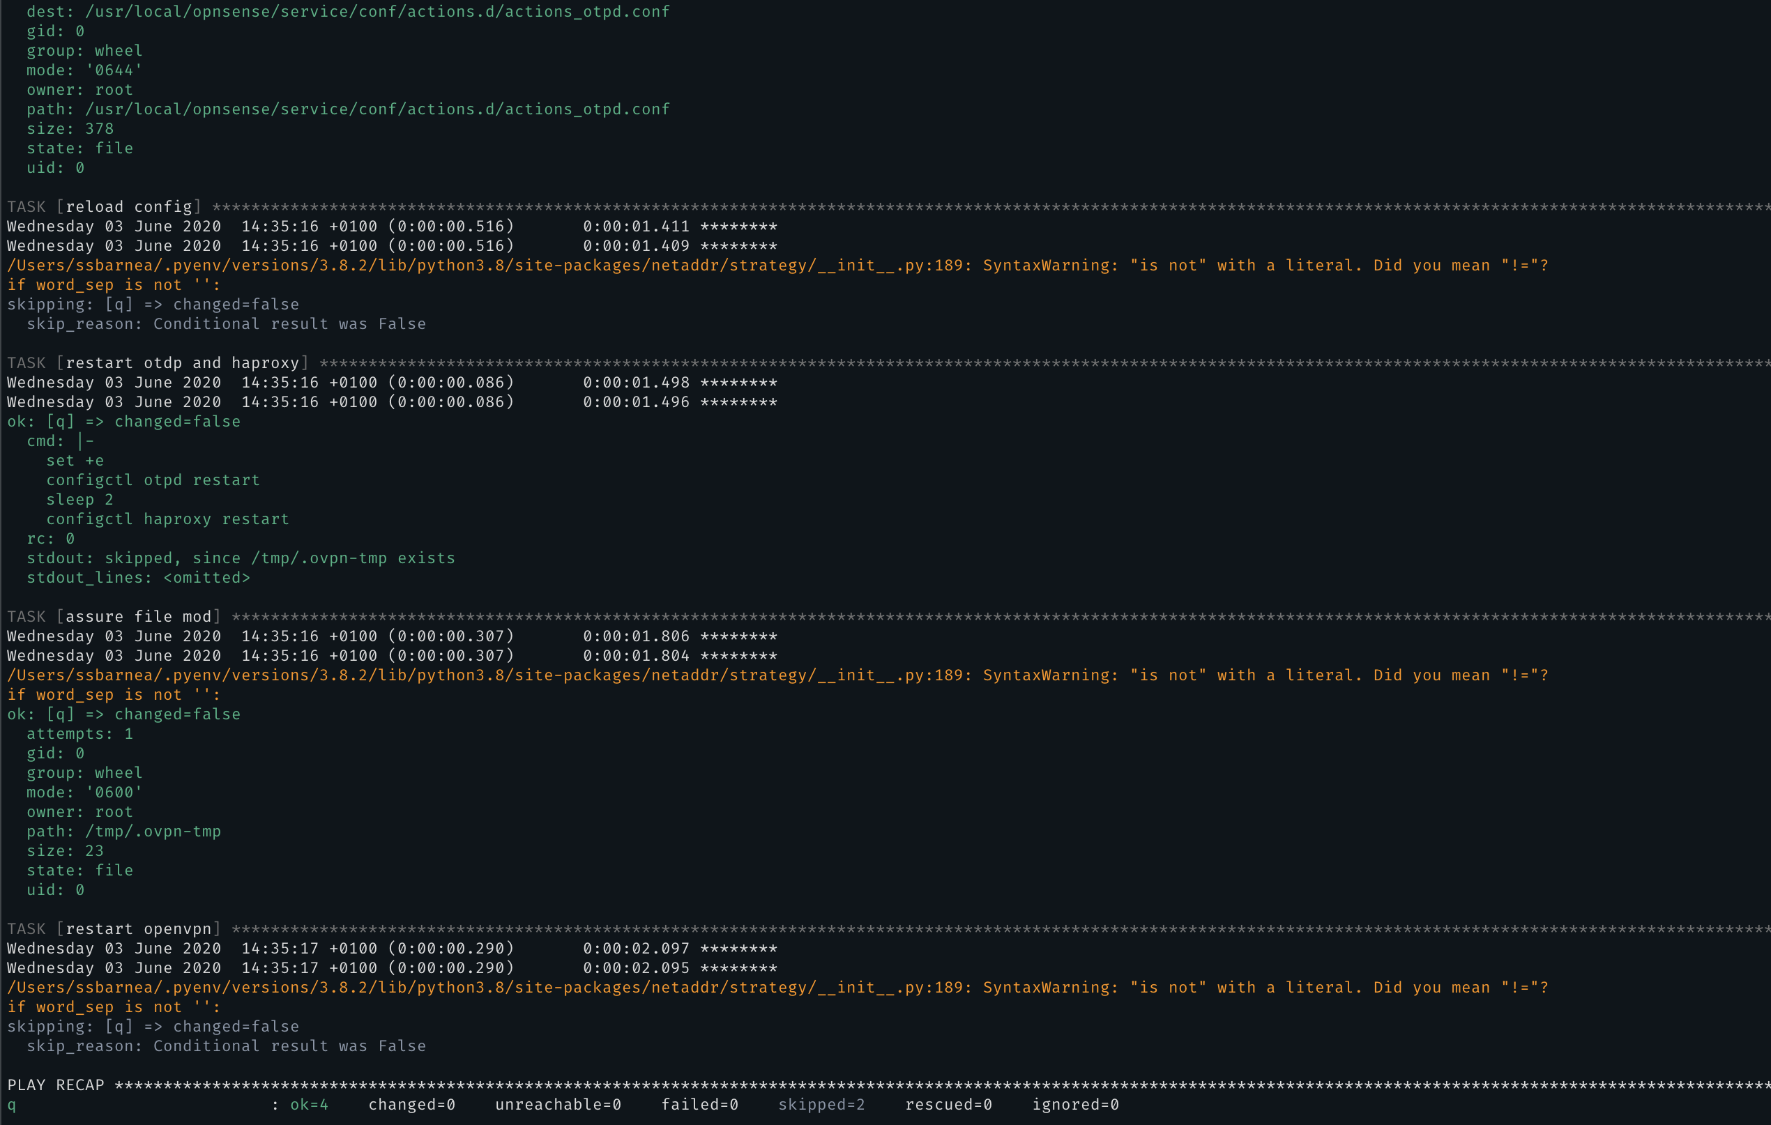Click the TASK [assure file mod] header

tap(114, 616)
